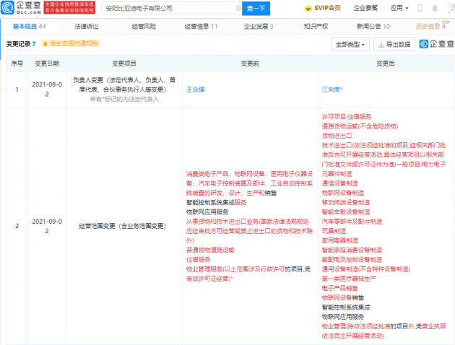The width and height of the screenshot is (455, 345).
Task: Click the 许可项目:住宿服务 line in 变更后
Action: (x=347, y=117)
